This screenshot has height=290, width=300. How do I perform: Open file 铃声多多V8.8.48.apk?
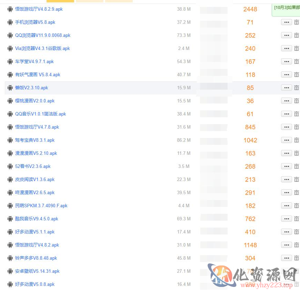tap(36, 258)
